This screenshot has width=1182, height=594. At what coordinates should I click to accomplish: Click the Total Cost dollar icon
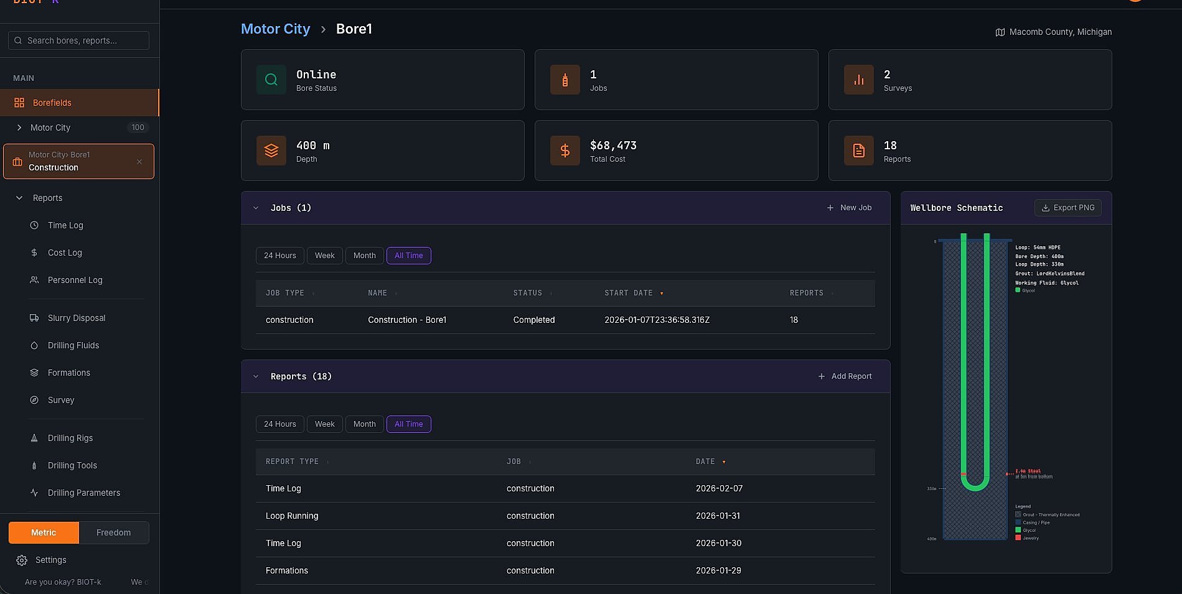coord(565,151)
